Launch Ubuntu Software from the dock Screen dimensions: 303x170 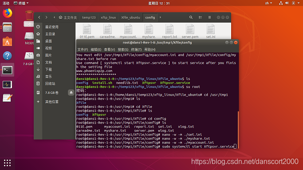[x=8, y=42]
